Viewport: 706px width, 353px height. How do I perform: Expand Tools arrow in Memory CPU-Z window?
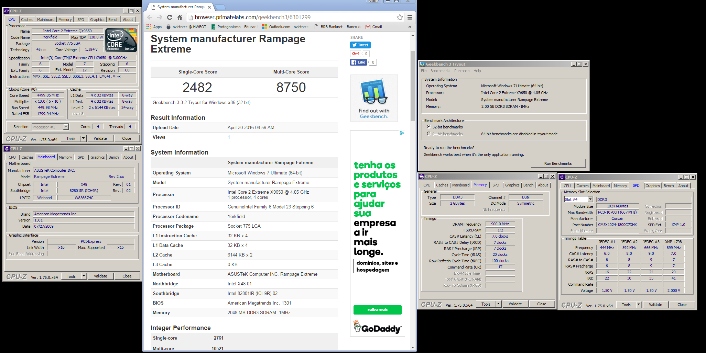(498, 304)
